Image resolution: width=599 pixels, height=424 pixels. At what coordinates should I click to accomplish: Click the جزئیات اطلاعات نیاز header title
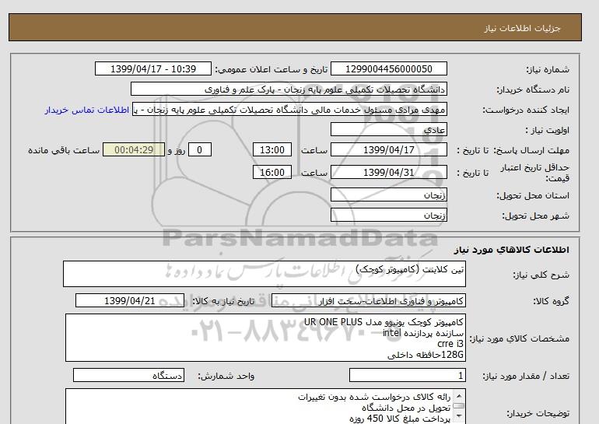click(522, 28)
